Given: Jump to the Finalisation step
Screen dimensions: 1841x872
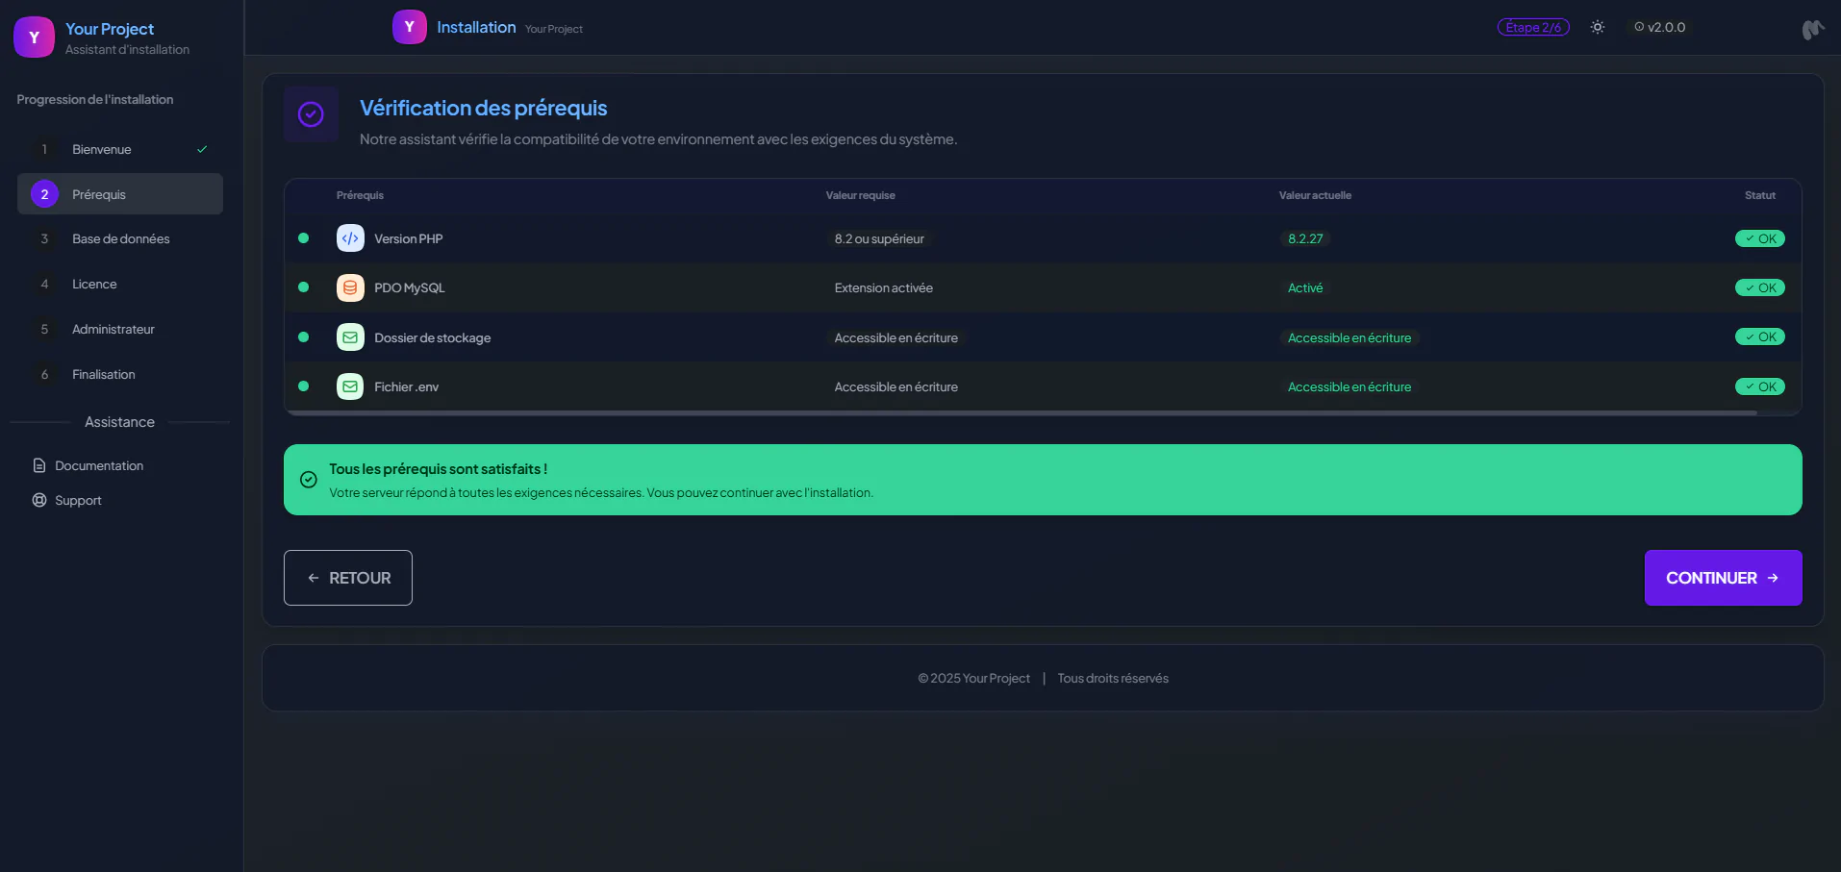Looking at the screenshot, I should click(x=103, y=374).
